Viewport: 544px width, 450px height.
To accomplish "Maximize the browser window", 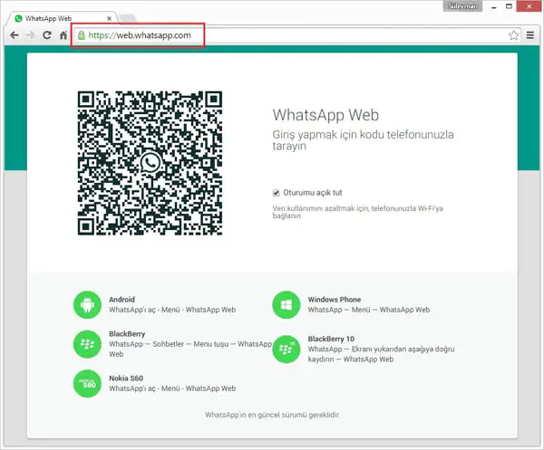I will click(509, 6).
